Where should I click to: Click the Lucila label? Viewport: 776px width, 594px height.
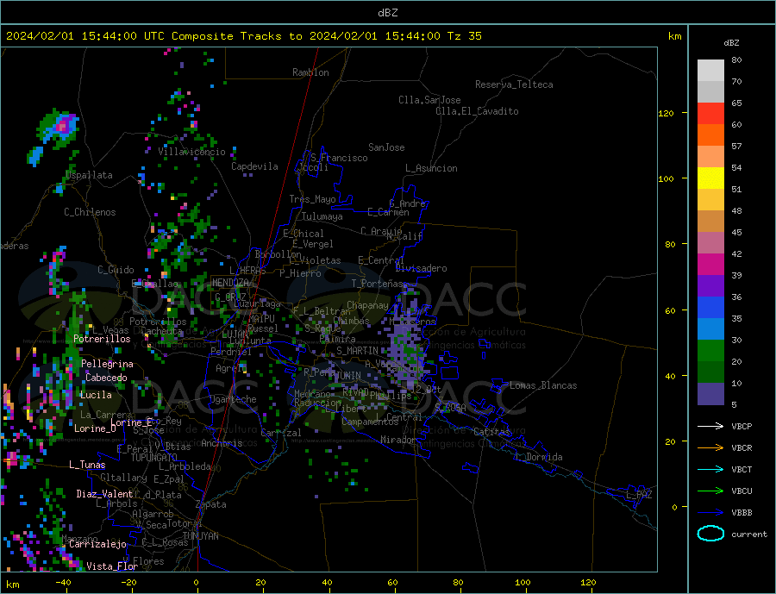[96, 395]
